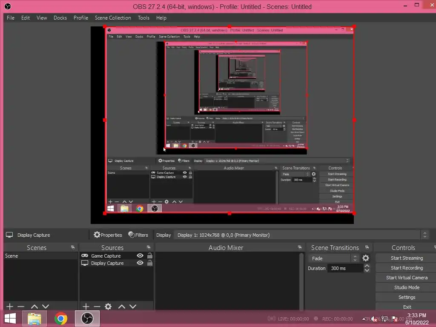Viewport: 436px width, 327px height.
Task: Pop out the Sources dock
Action: pyautogui.click(x=149, y=247)
